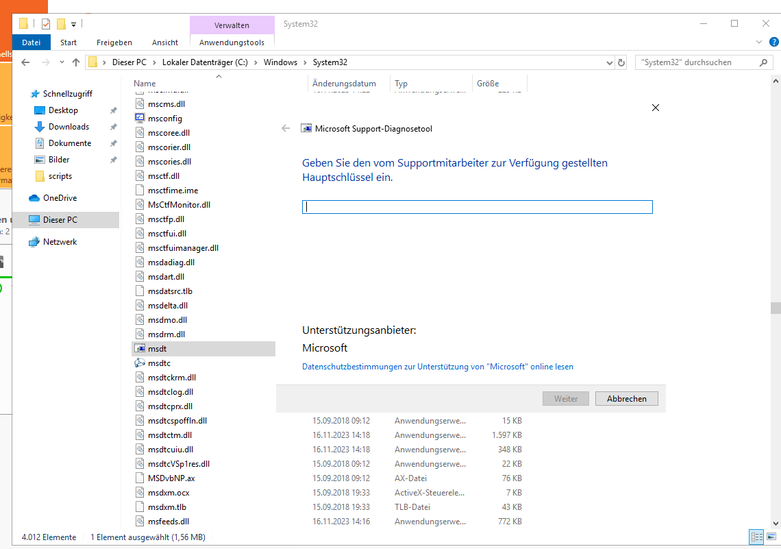The image size is (781, 549).
Task: Switch to large icons view layout
Action: point(771,537)
